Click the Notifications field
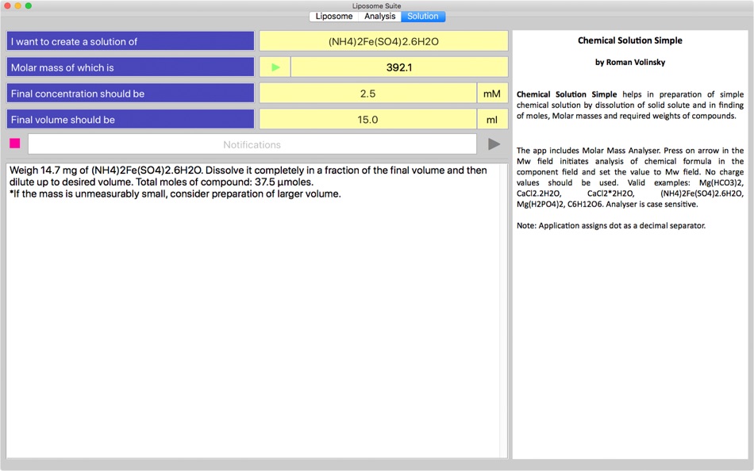 coord(252,144)
